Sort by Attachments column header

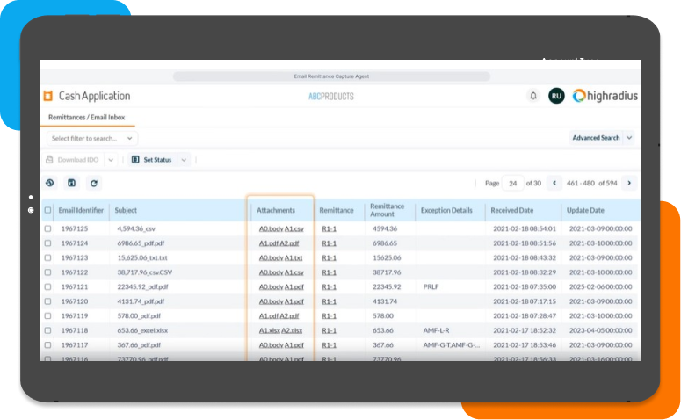[x=275, y=210]
